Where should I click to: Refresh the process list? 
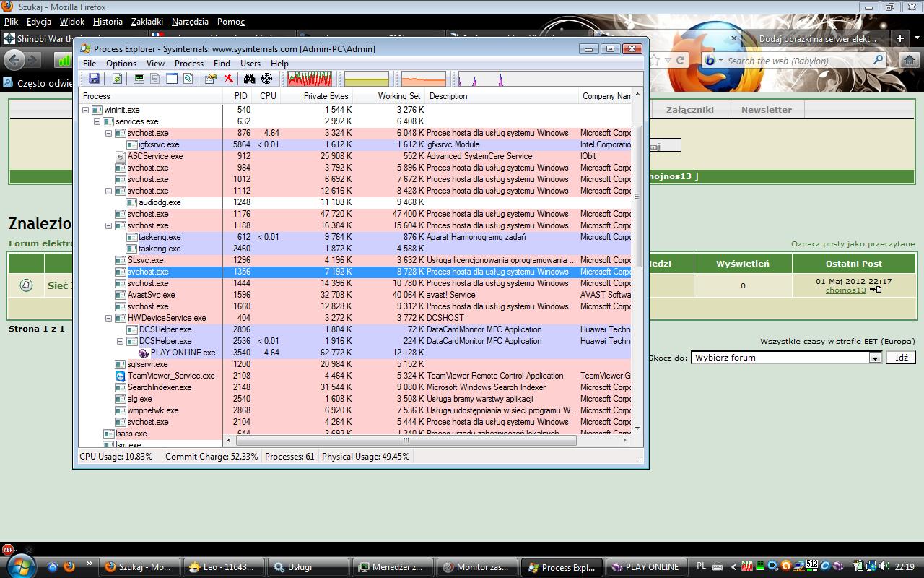pyautogui.click(x=118, y=78)
